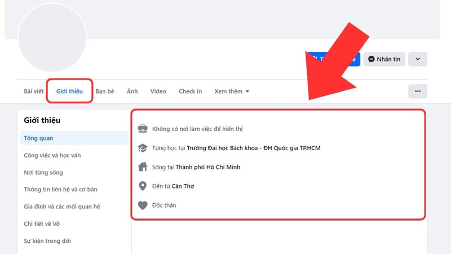Click the house icon beside Sống tại
The height and width of the screenshot is (254, 451).
[143, 167]
